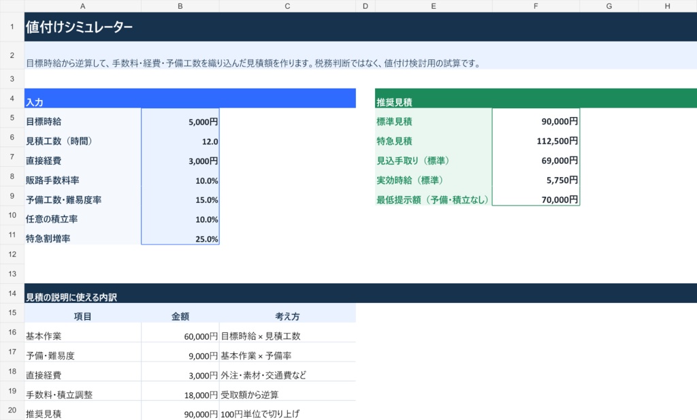Select the 直接経費 label in row 18
This screenshot has width=697, height=420.
(x=82, y=372)
